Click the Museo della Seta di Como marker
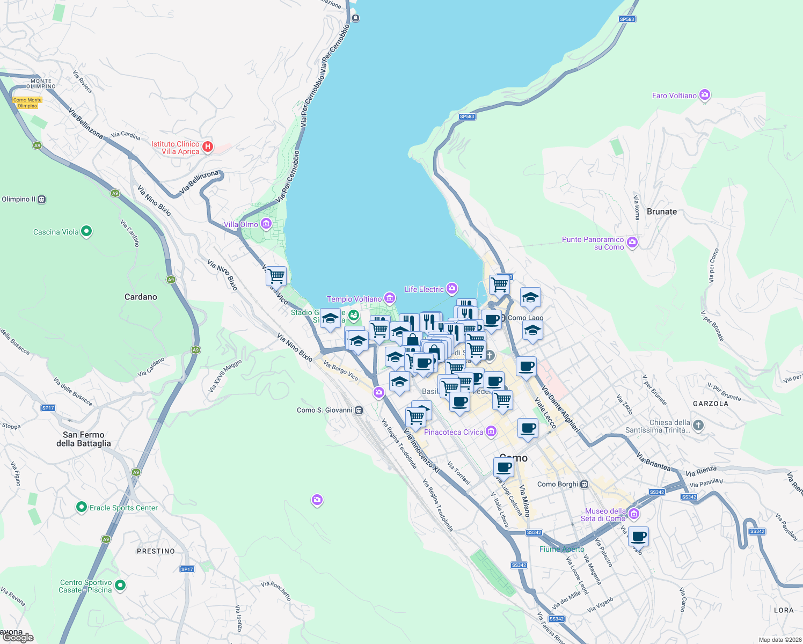Screen dimensions: 803x644 point(633,513)
